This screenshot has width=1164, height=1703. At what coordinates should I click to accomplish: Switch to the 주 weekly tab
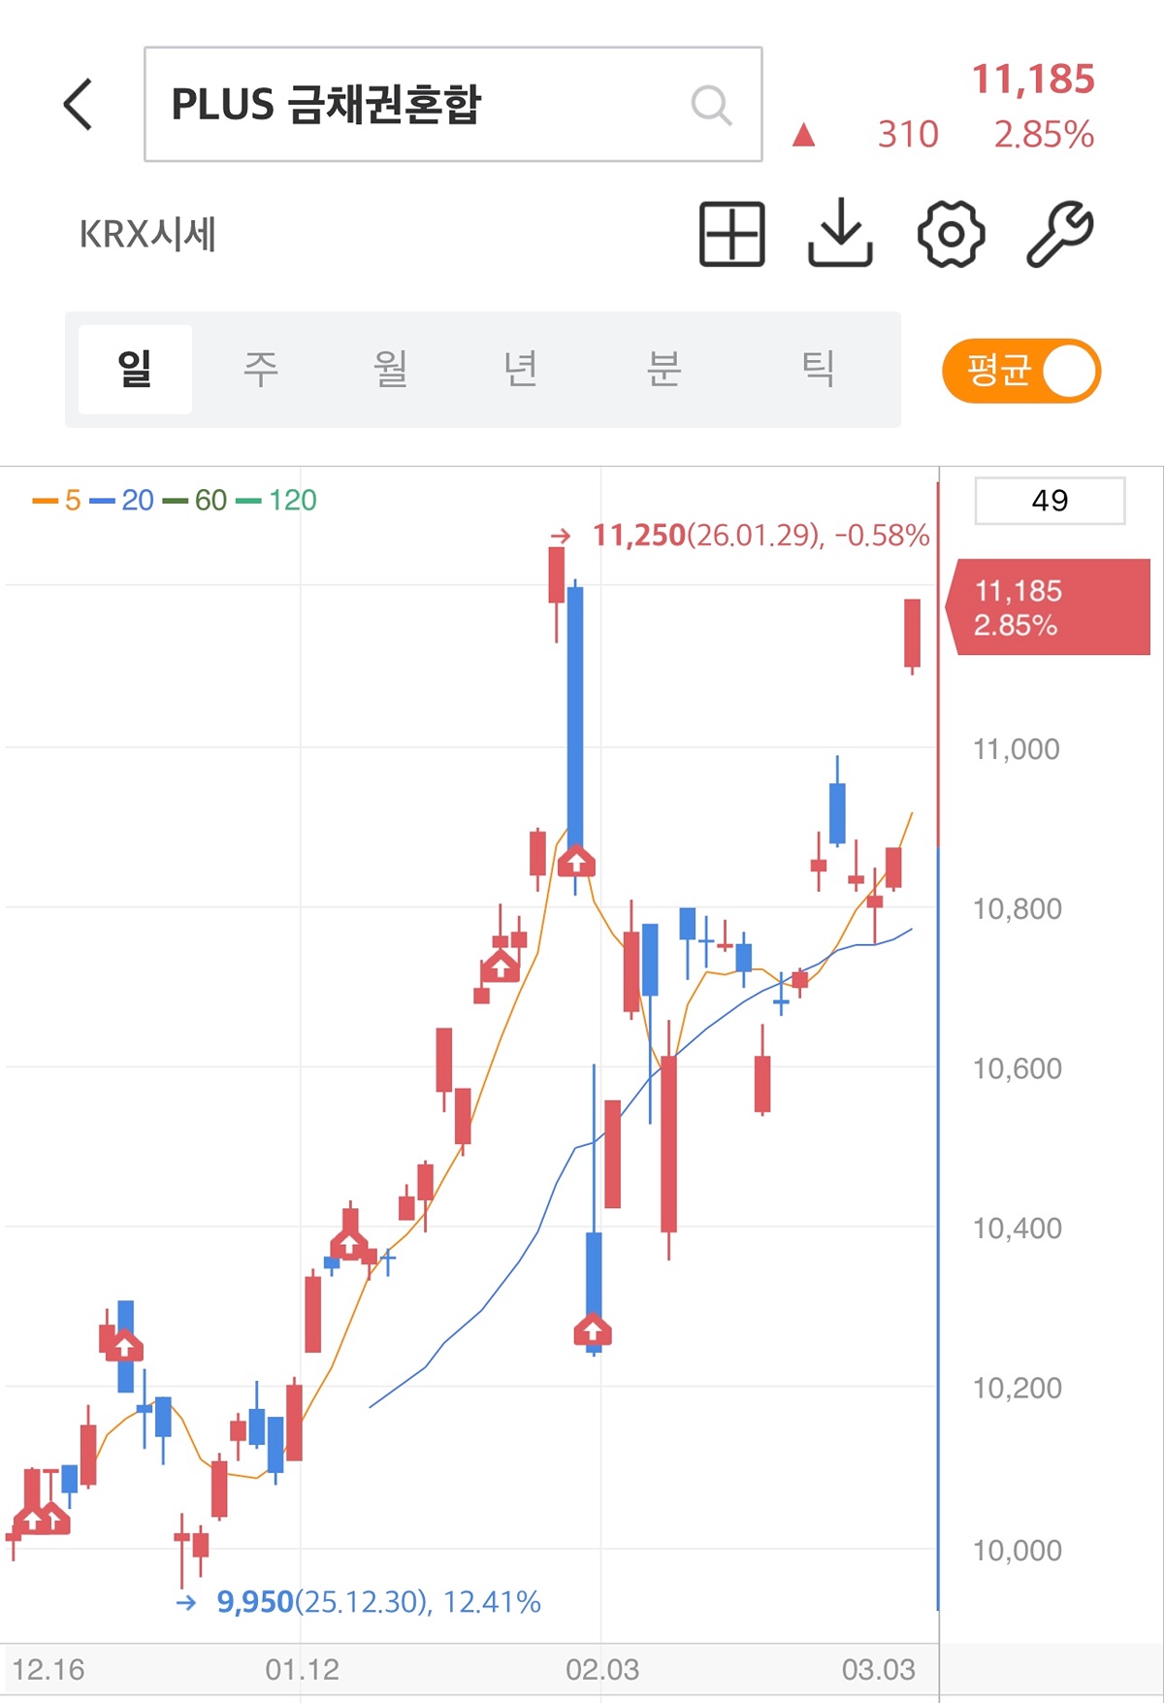click(x=260, y=370)
